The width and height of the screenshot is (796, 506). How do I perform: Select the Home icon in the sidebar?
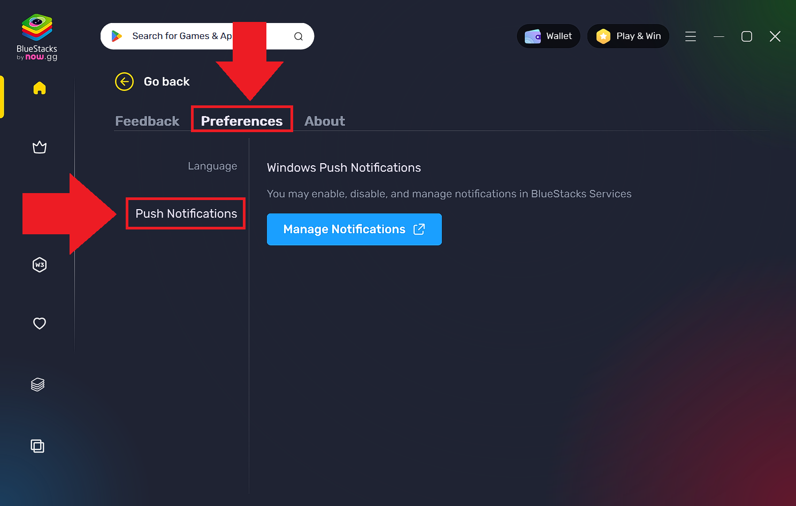(x=40, y=88)
